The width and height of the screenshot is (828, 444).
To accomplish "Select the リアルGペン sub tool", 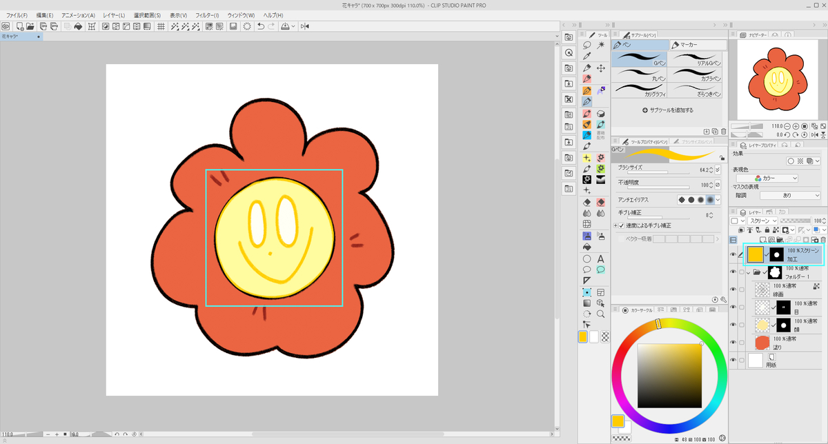I will pos(697,59).
